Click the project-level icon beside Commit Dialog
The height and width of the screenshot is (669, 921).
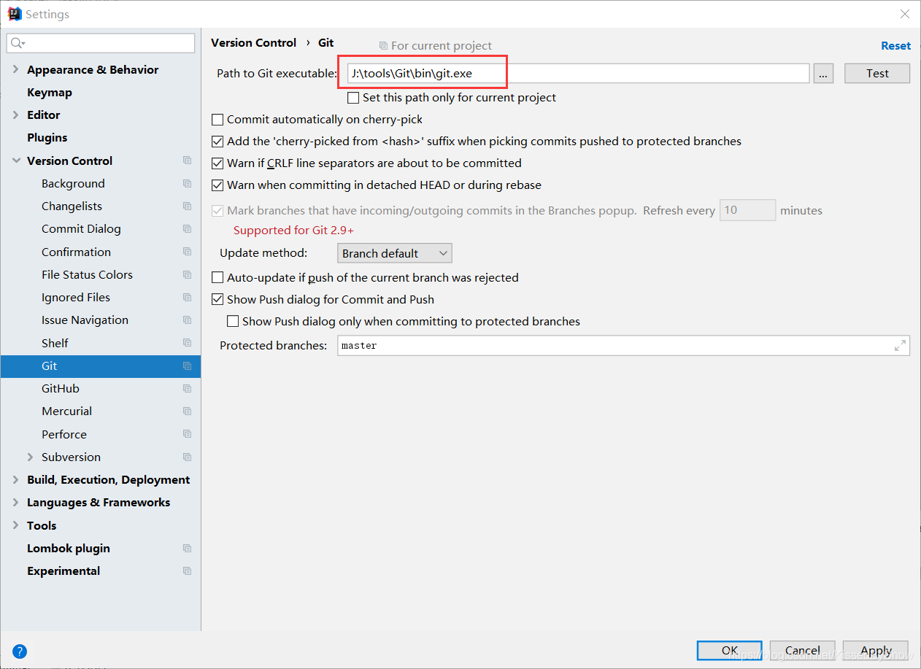(x=188, y=228)
